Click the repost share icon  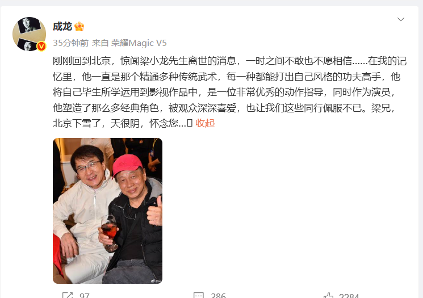(x=68, y=295)
